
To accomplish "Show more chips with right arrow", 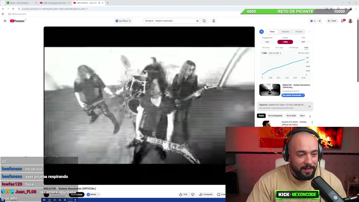I will [x=310, y=116].
